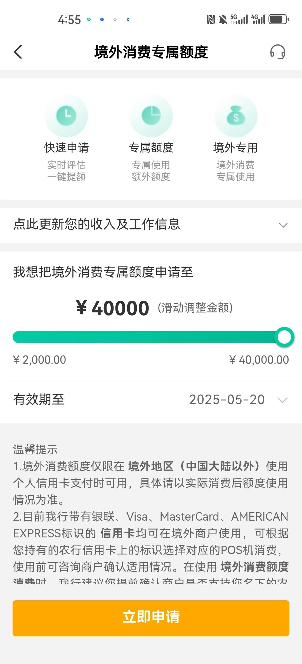Tap the 境外专用 money bag icon

(236, 115)
